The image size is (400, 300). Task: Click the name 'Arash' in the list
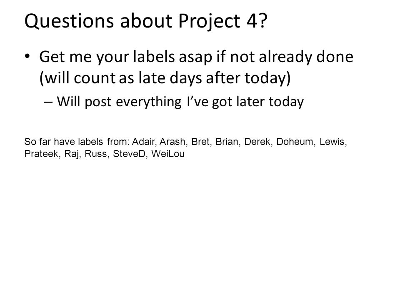[x=173, y=142]
